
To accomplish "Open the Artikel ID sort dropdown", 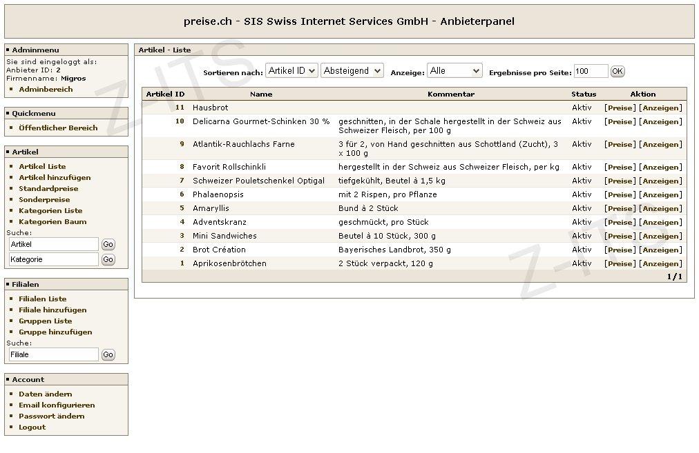I will 291,71.
